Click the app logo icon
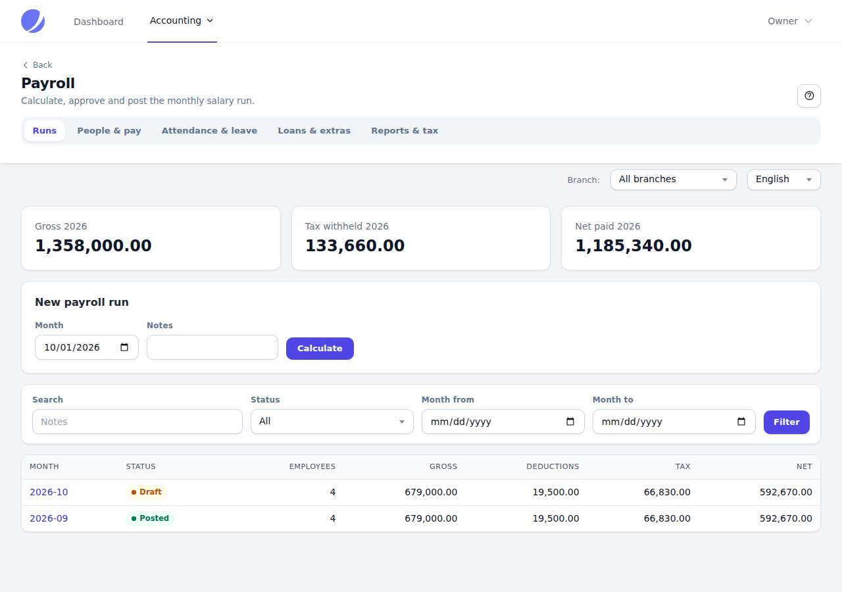Screen dimensions: 842x592 coord(33,21)
